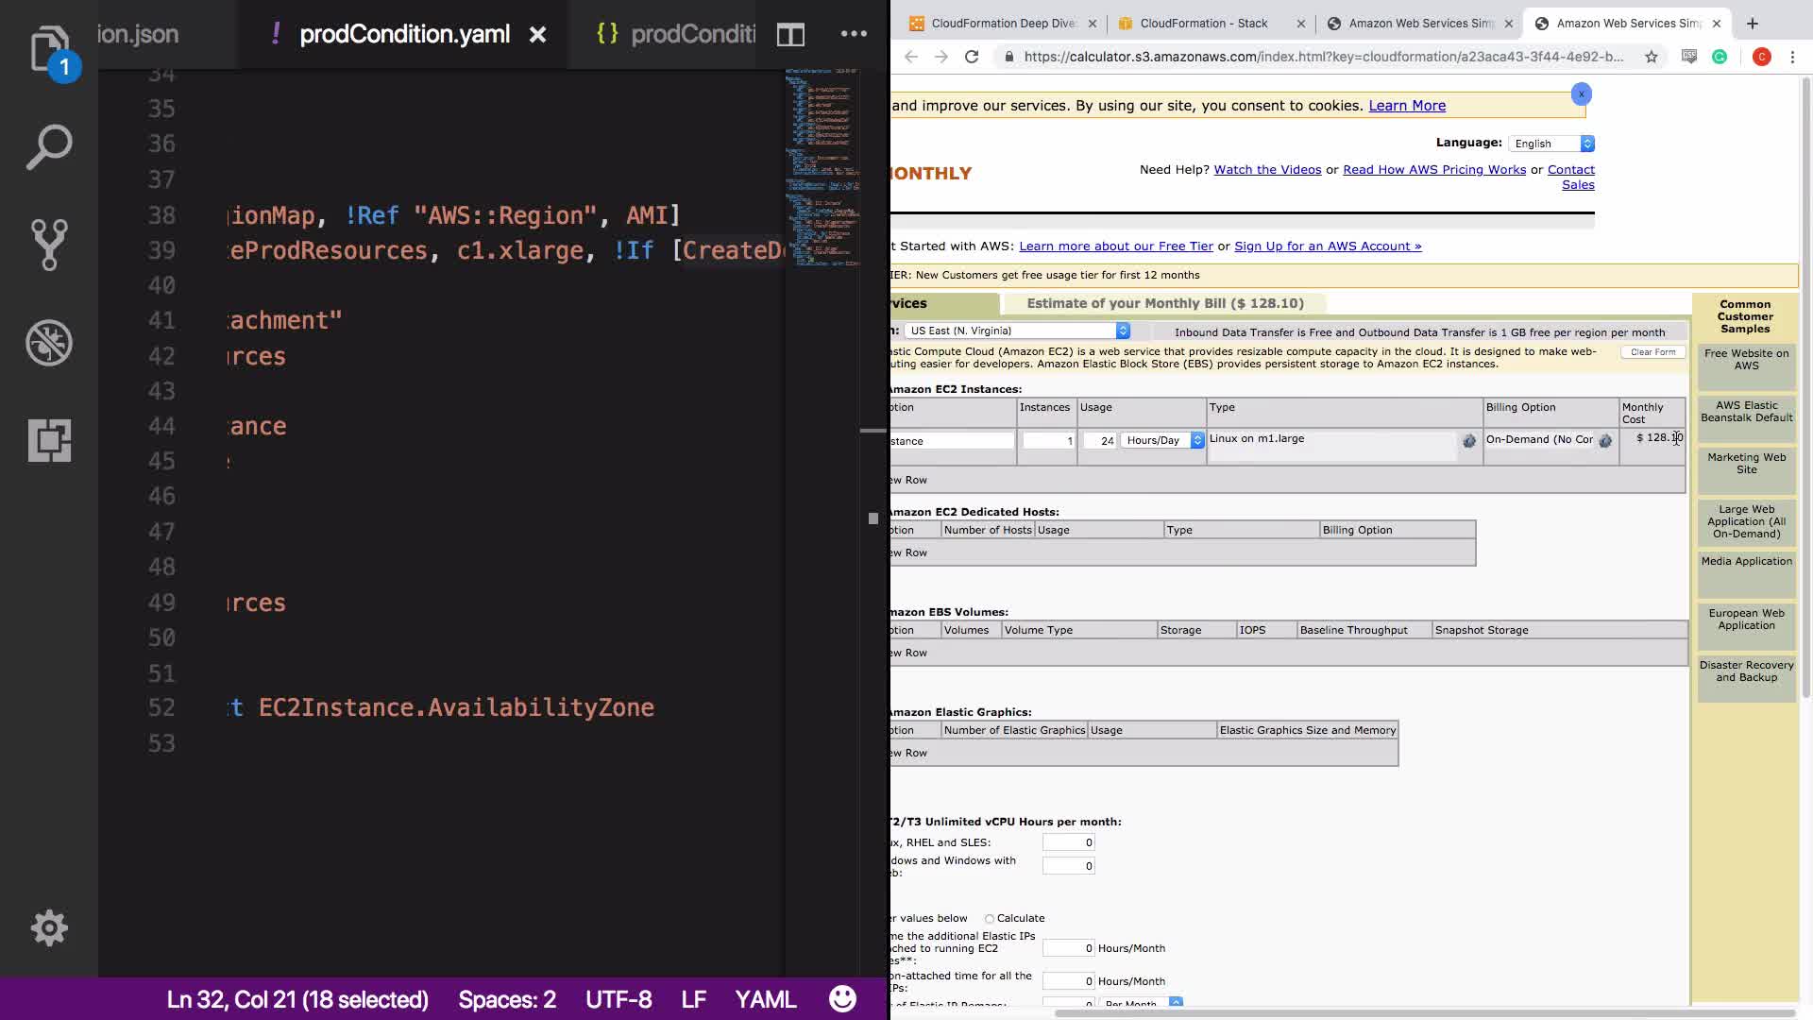Switch to CloudFormation - Stack browser tab
Viewport: 1813px width, 1020px height.
[1203, 24]
